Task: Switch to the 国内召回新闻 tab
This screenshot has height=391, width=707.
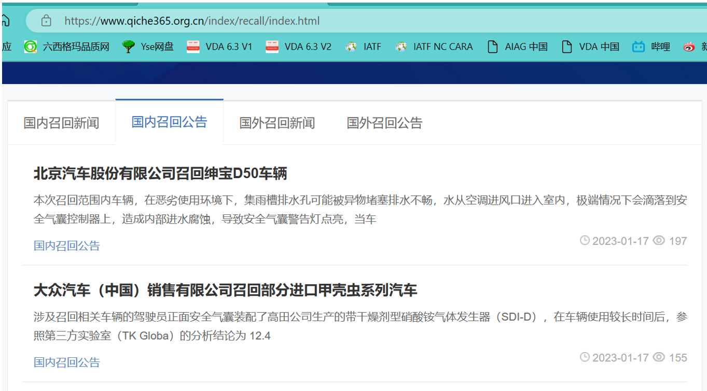Action: (x=61, y=123)
